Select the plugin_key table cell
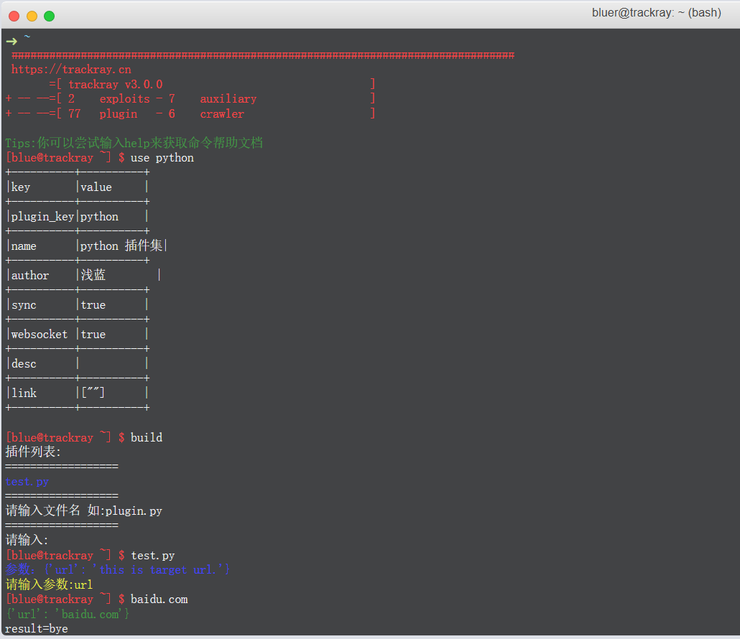 coord(42,217)
